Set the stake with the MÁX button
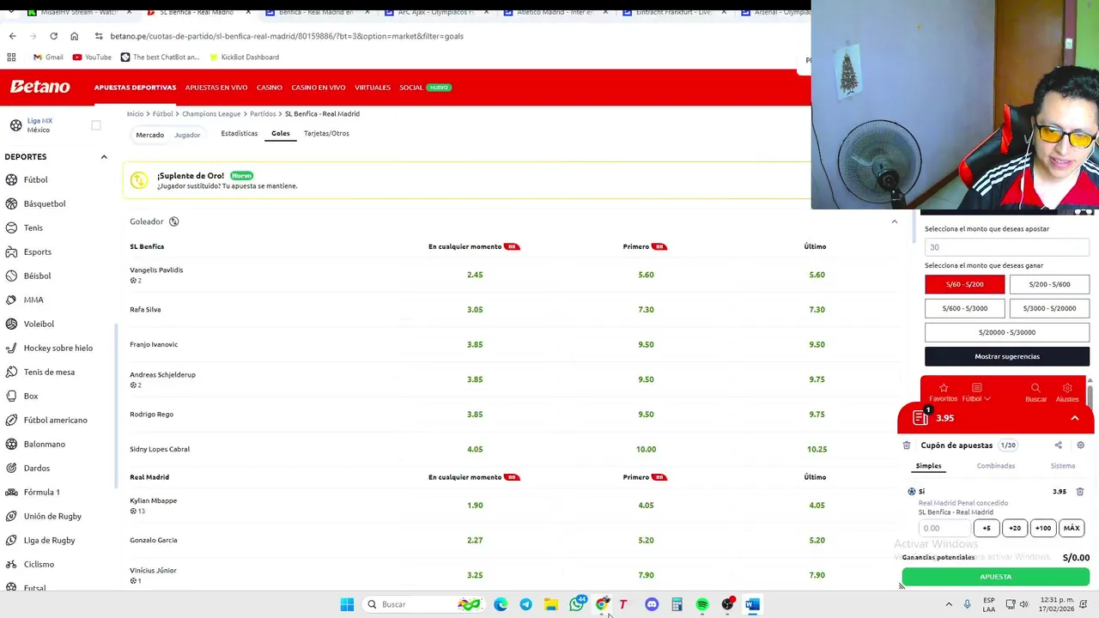1099x618 pixels. click(x=1072, y=528)
